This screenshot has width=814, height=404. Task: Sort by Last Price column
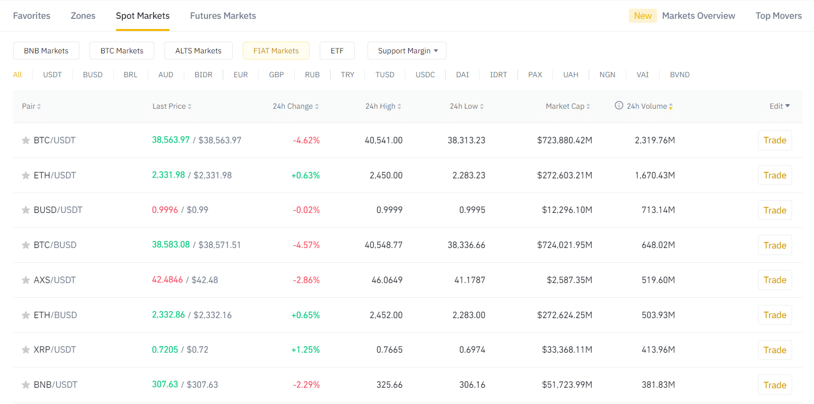[172, 106]
